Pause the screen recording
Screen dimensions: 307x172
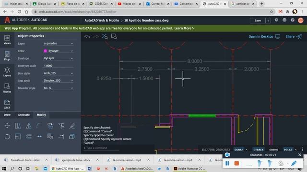[227, 163]
